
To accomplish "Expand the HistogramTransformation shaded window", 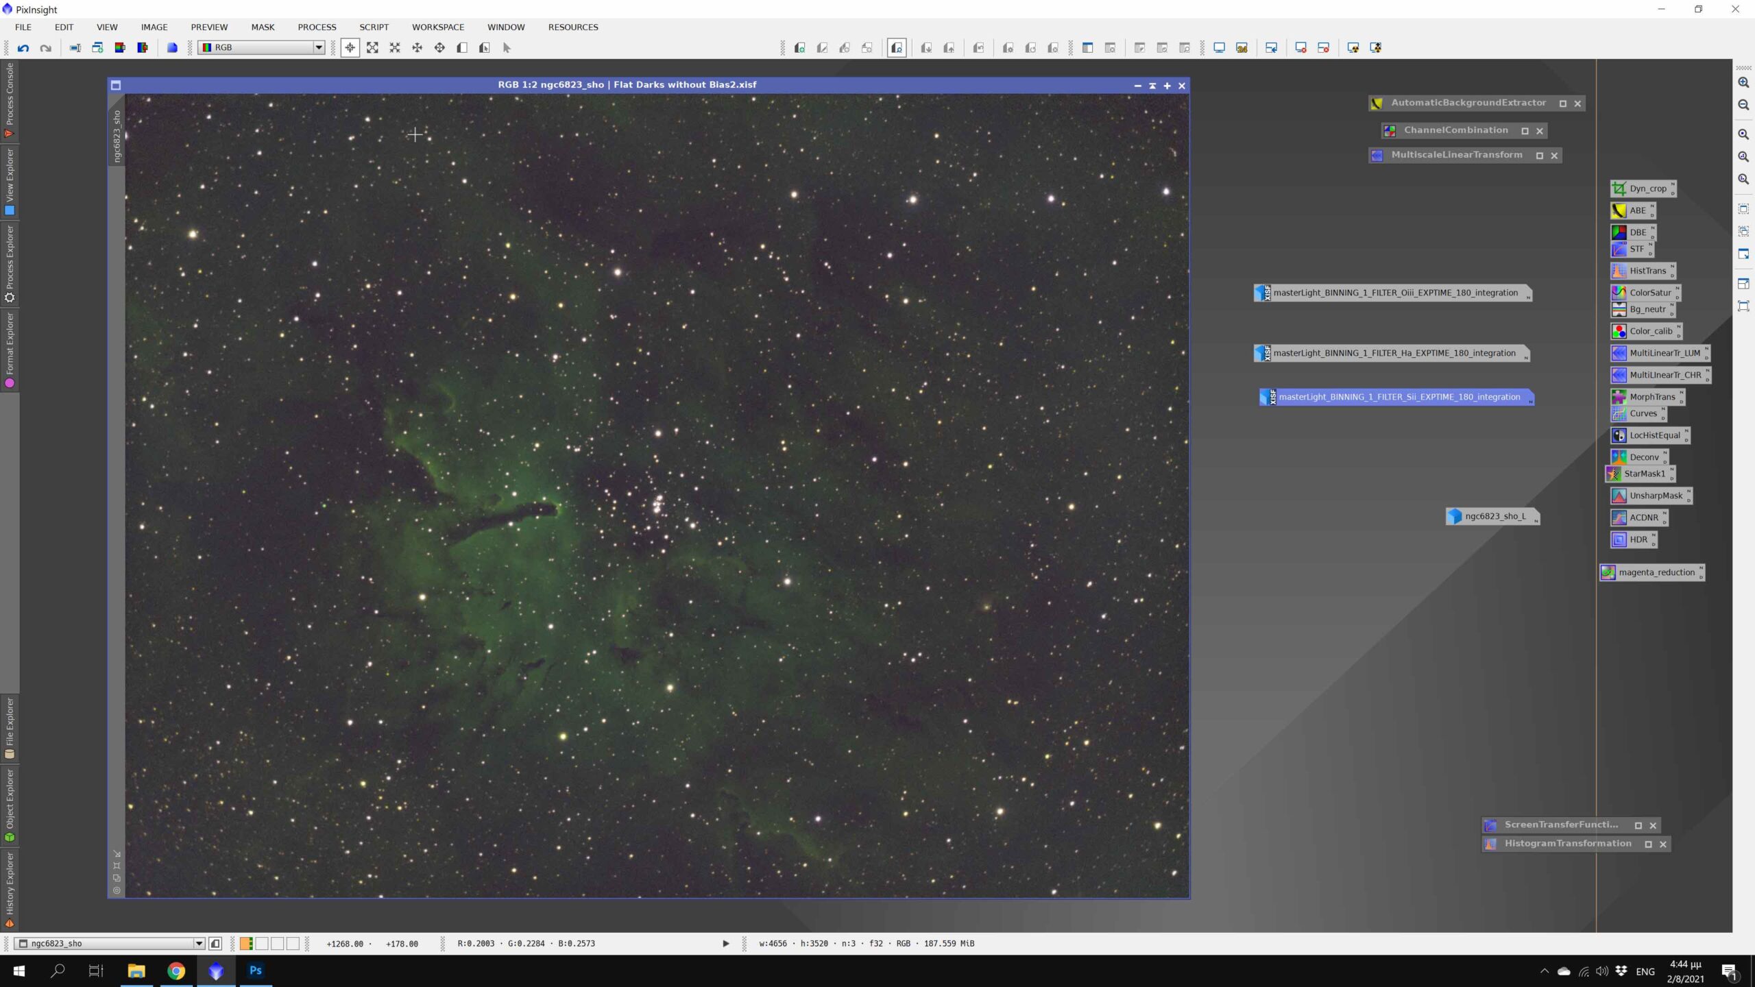I will tap(1648, 844).
